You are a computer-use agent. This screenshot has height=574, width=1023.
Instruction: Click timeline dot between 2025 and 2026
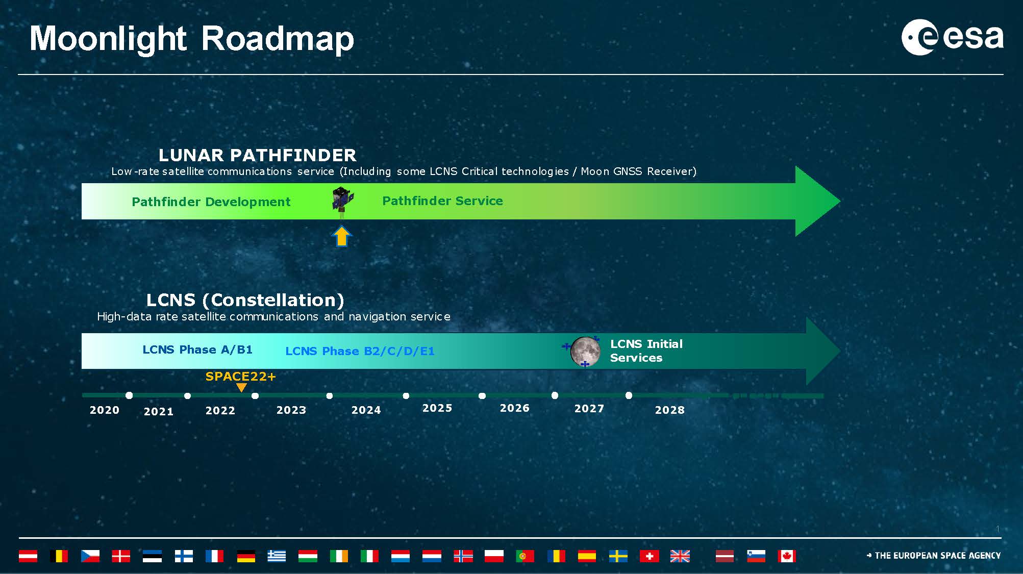point(482,395)
